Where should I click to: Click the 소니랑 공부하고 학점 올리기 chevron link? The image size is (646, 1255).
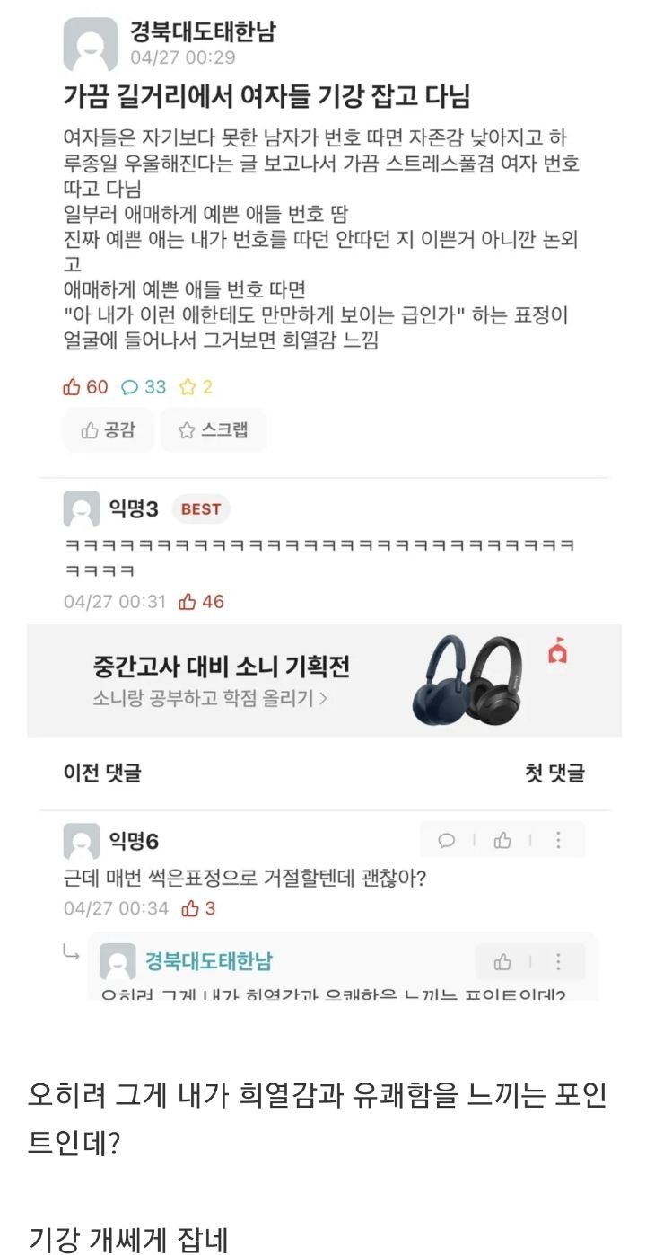[x=210, y=698]
